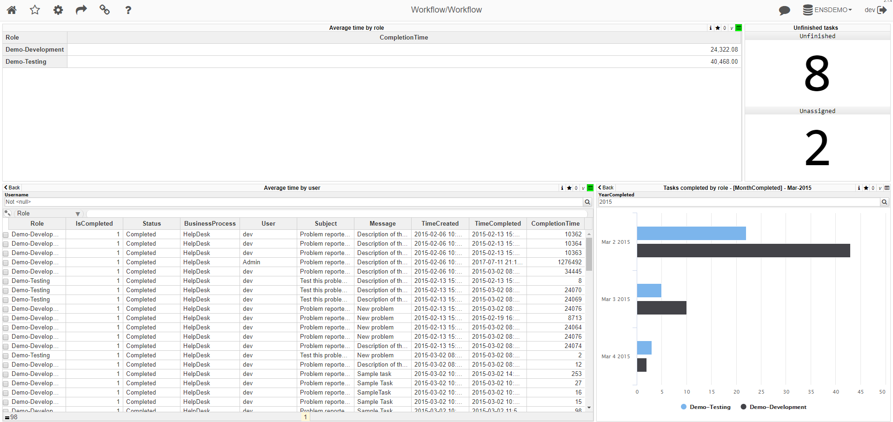Click the chat speech bubble icon
Viewport: 893px width, 422px height.
coord(785,10)
